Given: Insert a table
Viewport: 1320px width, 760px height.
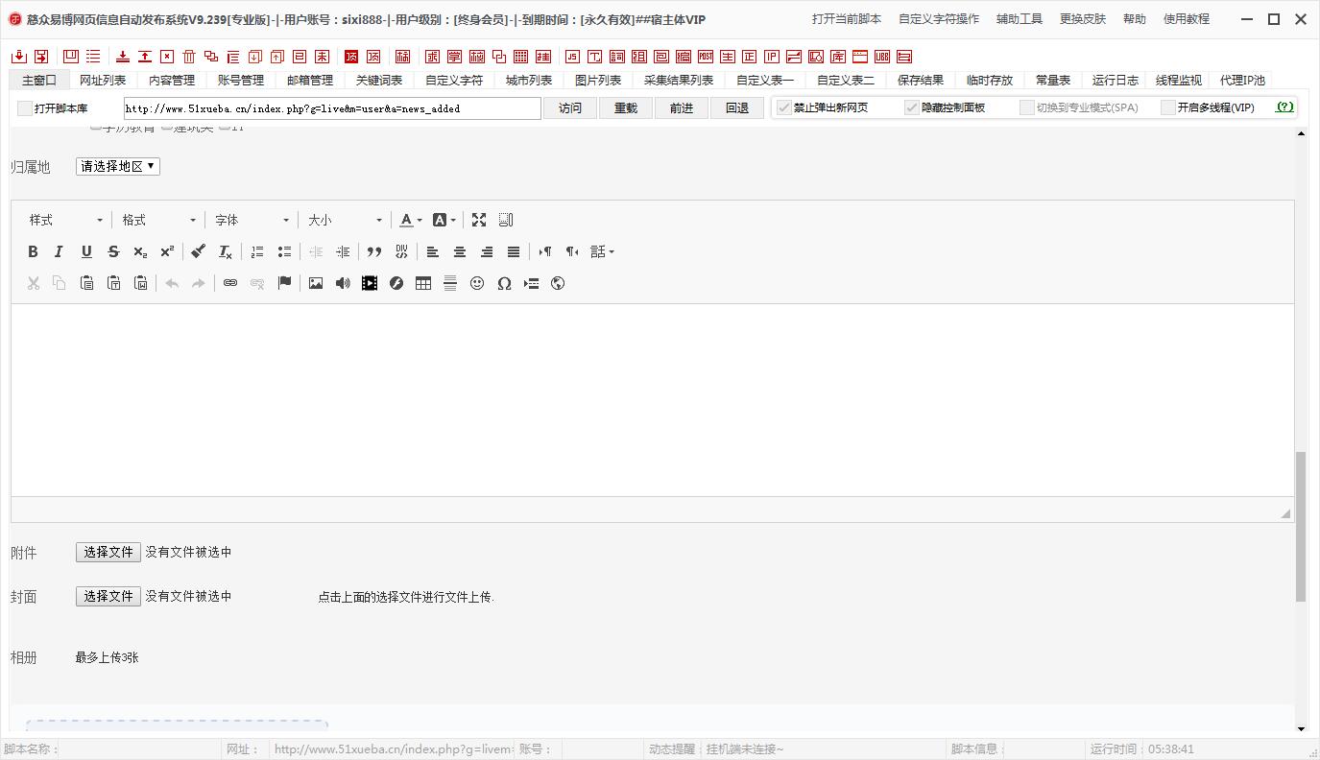Looking at the screenshot, I should pyautogui.click(x=423, y=283).
